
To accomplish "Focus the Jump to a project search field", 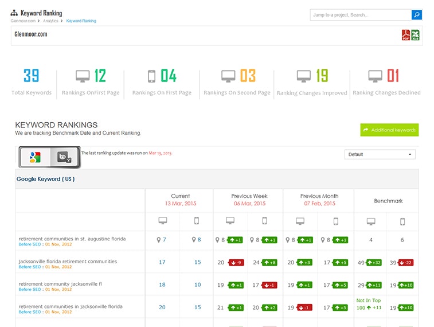I will coord(361,15).
